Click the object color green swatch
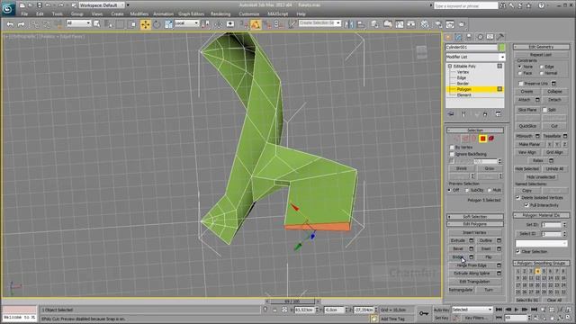The width and height of the screenshot is (576, 324). 502,48
